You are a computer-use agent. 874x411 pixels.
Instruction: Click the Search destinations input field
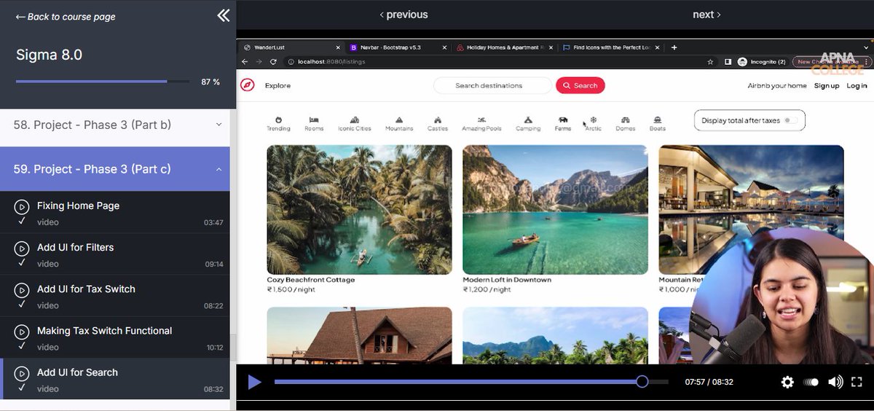492,85
